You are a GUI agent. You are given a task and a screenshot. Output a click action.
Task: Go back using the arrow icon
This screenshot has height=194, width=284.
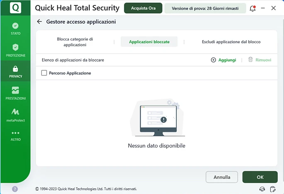point(39,22)
